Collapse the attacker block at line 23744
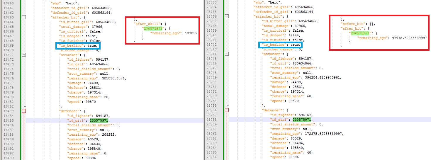This screenshot has width=431, height=160. tap(227, 54)
